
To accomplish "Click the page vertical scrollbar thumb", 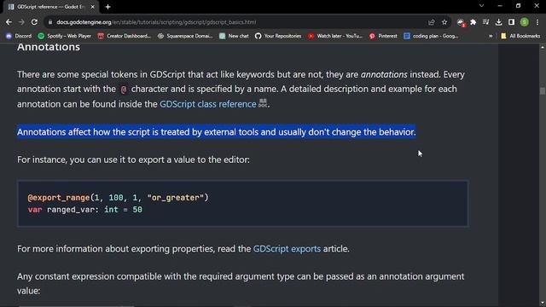I will click(x=543, y=90).
